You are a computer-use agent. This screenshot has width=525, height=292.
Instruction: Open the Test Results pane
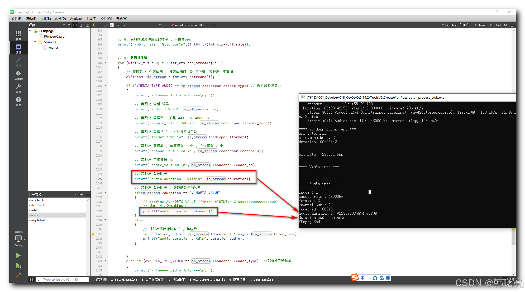point(261,280)
